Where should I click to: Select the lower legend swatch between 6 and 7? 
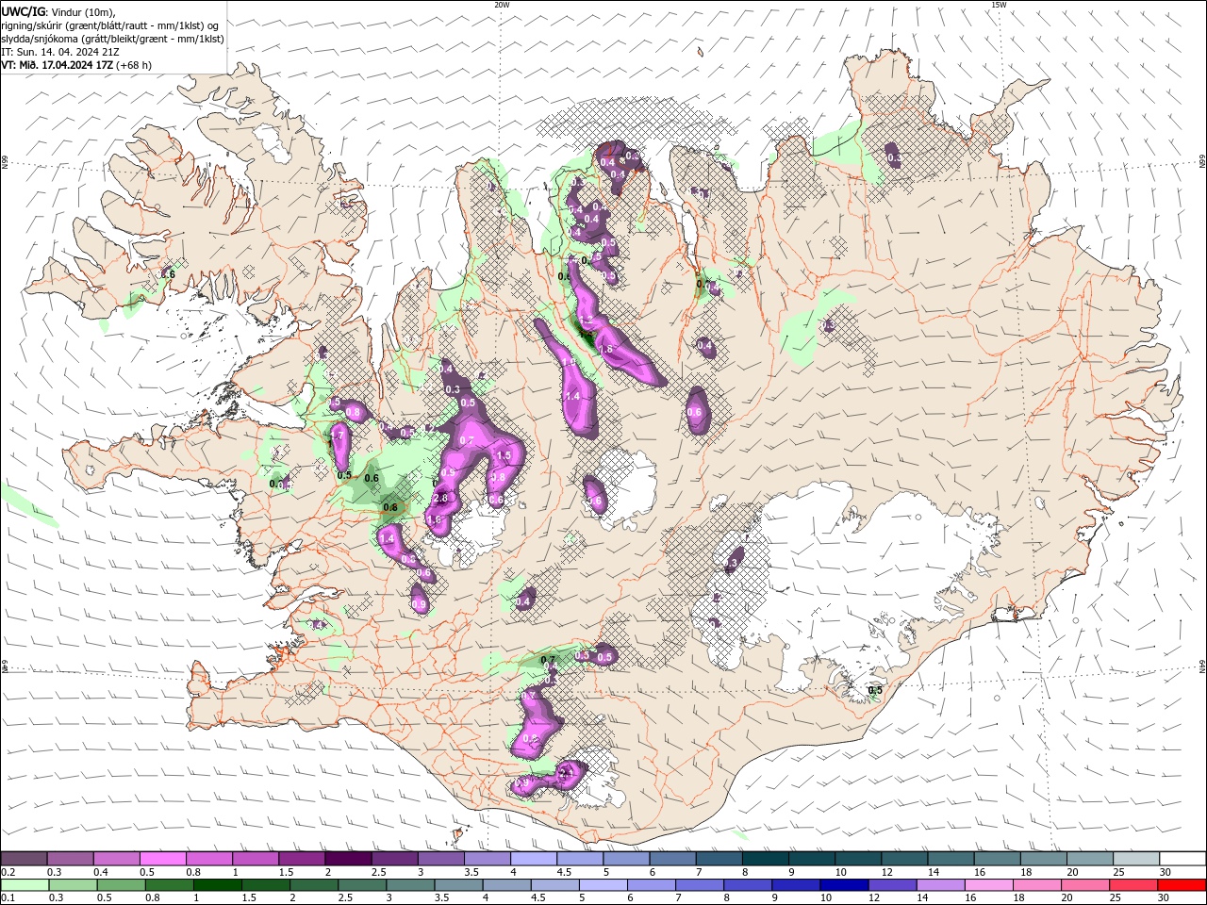tap(652, 885)
